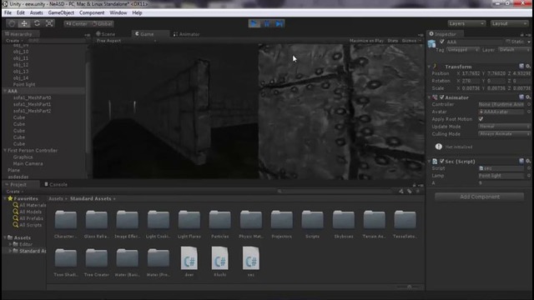Expand the Editor folder in Assets tree
The height and width of the screenshot is (300, 534).
[x=10, y=244]
